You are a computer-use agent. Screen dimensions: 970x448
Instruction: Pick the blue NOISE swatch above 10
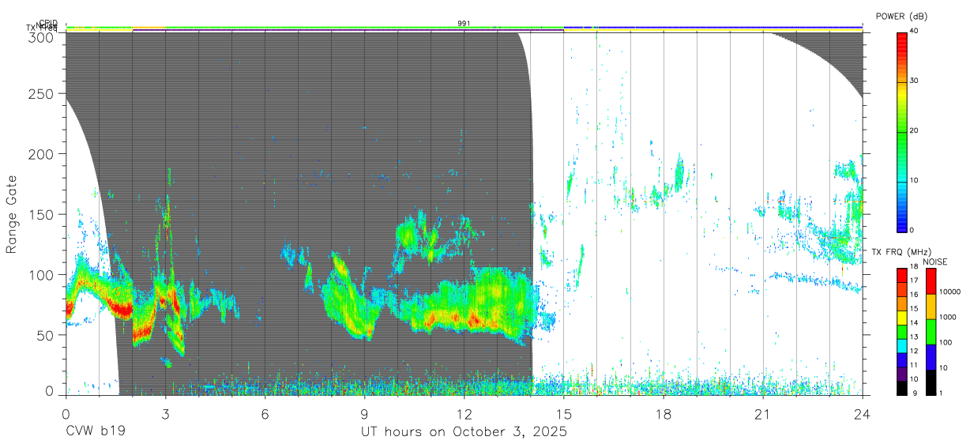pyautogui.click(x=931, y=357)
